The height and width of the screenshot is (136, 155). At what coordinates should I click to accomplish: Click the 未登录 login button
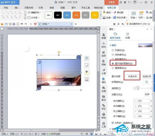(111, 2)
